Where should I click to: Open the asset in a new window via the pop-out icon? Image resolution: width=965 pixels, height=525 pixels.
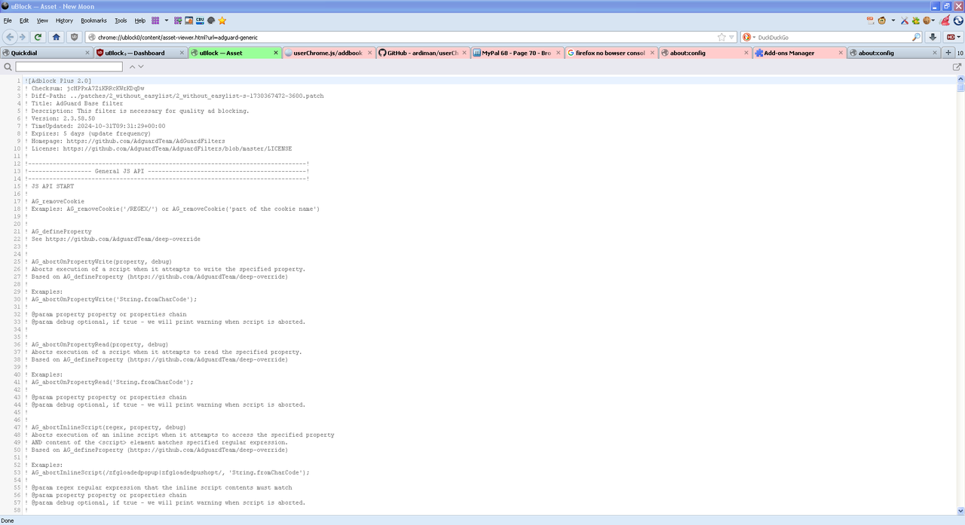(x=957, y=67)
